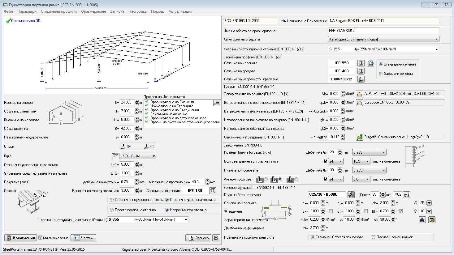Click the Изчисления button
The width and height of the screenshot is (454, 255).
click(x=20, y=238)
